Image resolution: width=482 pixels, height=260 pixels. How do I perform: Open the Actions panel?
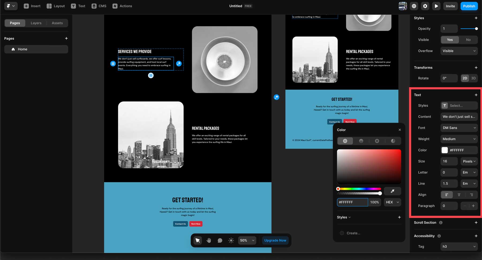[x=122, y=6]
